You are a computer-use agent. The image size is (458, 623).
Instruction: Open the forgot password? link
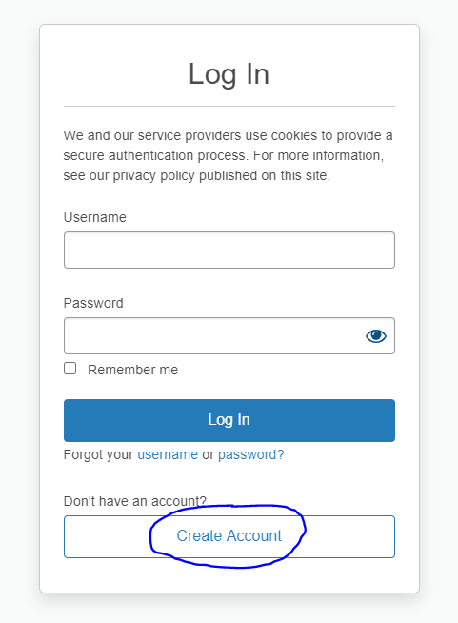coord(251,454)
